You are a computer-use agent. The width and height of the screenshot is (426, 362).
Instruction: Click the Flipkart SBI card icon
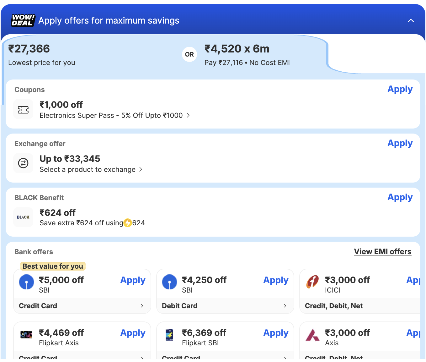coord(169,335)
